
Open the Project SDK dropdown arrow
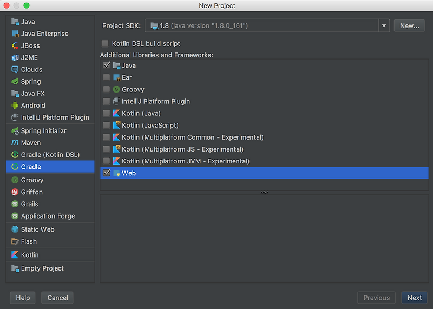[384, 25]
